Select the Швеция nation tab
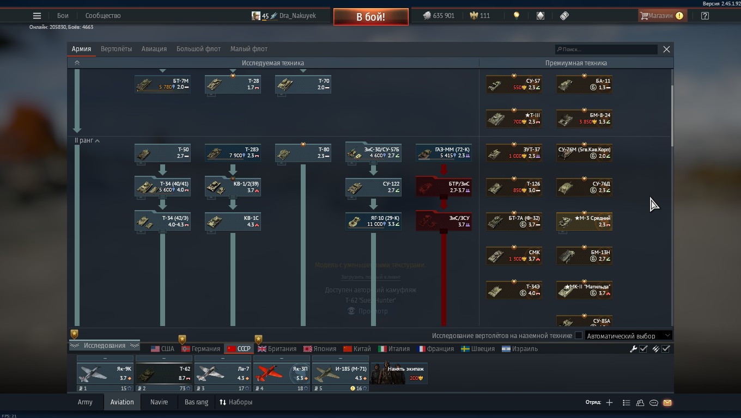Viewport: 741px width, 418px height. [x=478, y=349]
